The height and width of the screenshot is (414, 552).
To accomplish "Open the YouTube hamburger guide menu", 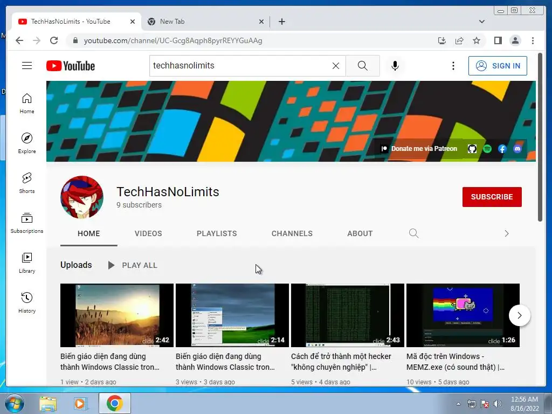I will click(x=27, y=65).
